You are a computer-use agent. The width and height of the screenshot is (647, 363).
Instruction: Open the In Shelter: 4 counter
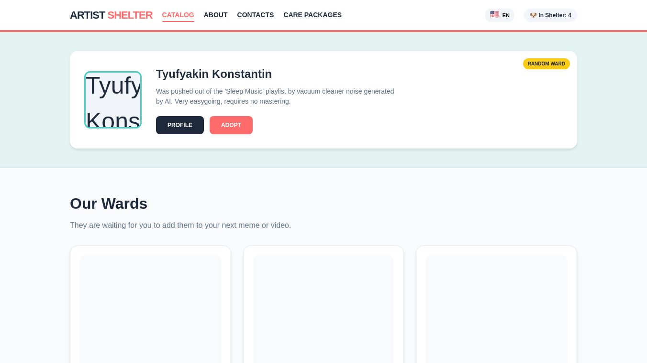tap(550, 15)
